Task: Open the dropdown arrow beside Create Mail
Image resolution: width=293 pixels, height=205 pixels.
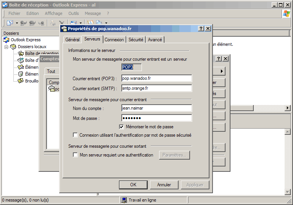Action: pyautogui.click(x=17, y=23)
